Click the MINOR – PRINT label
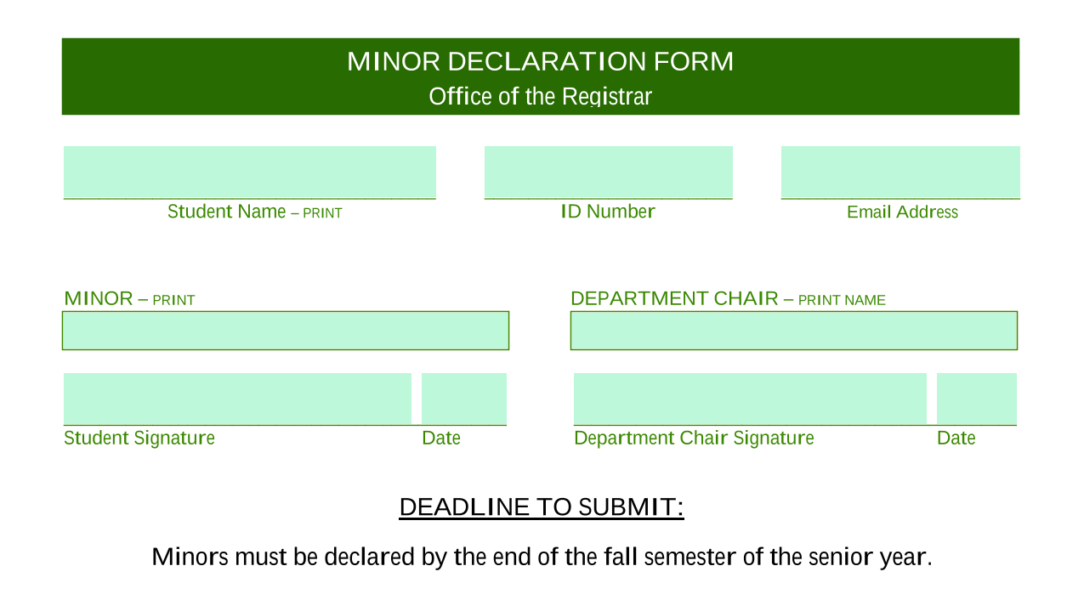Image resolution: width=1084 pixels, height=600 pixels. (x=129, y=299)
